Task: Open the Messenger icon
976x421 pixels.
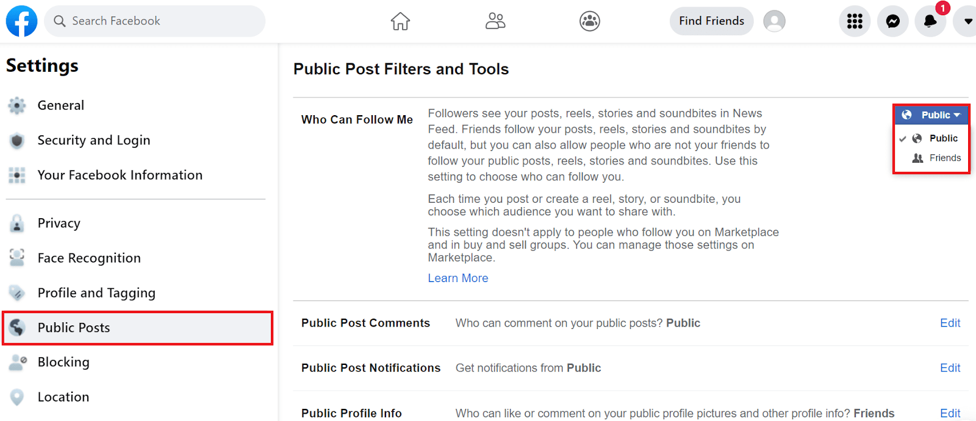Action: [x=893, y=21]
